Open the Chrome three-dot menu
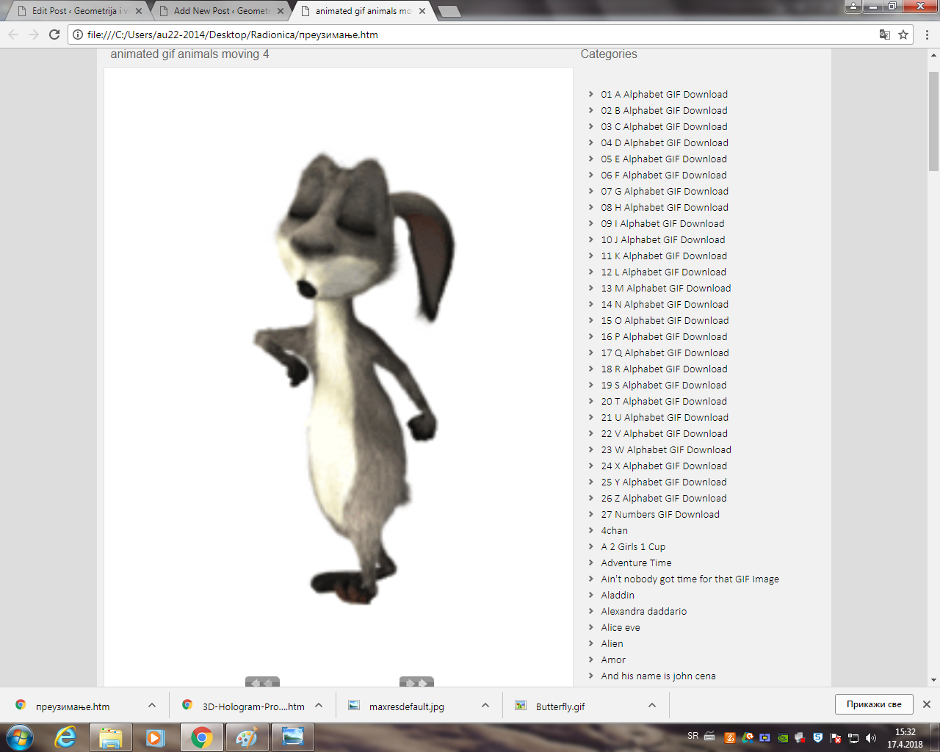Viewport: 940px width, 752px height. 927,35
